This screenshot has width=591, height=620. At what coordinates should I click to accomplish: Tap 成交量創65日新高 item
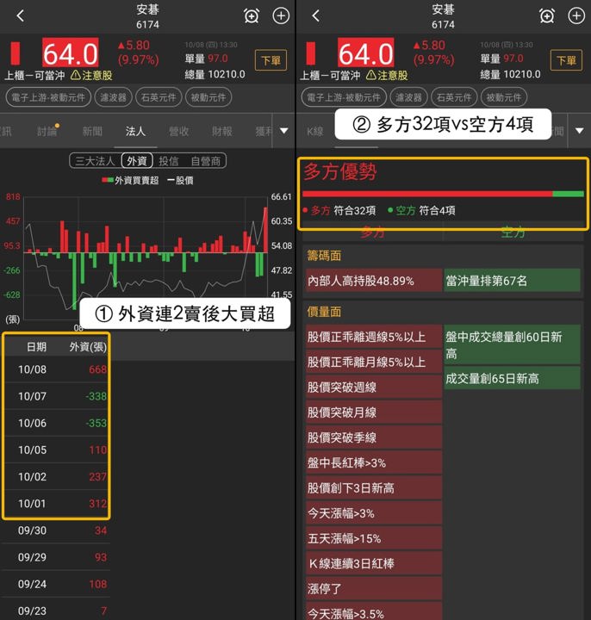pos(513,378)
